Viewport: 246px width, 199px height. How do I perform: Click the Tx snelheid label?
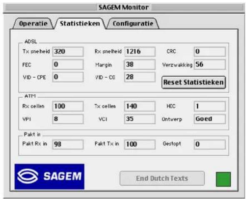click(x=36, y=52)
